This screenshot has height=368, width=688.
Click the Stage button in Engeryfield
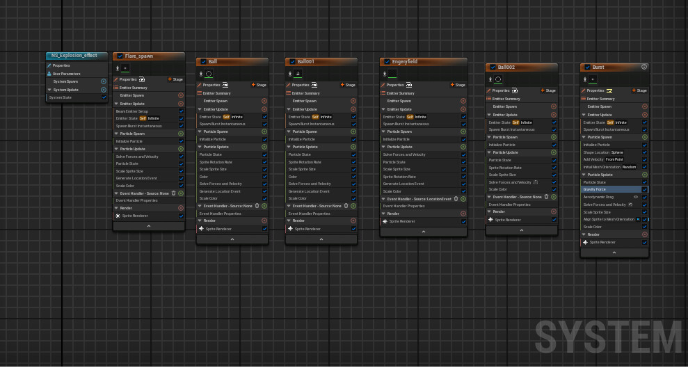(x=458, y=85)
